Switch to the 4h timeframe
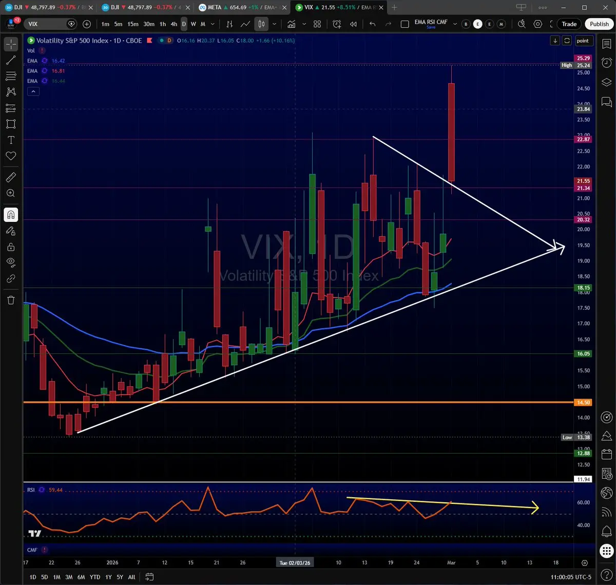This screenshot has width=616, height=585. click(174, 24)
